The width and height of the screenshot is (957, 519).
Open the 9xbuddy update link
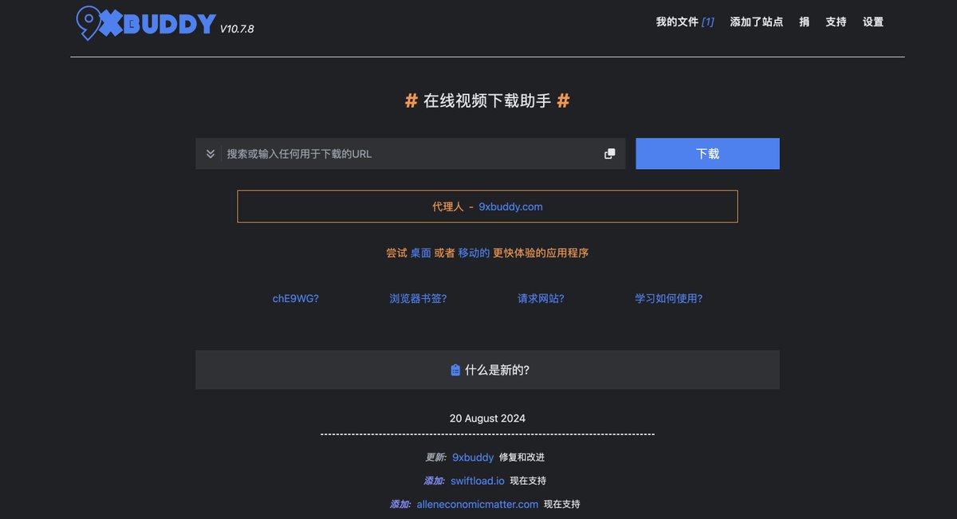473,458
